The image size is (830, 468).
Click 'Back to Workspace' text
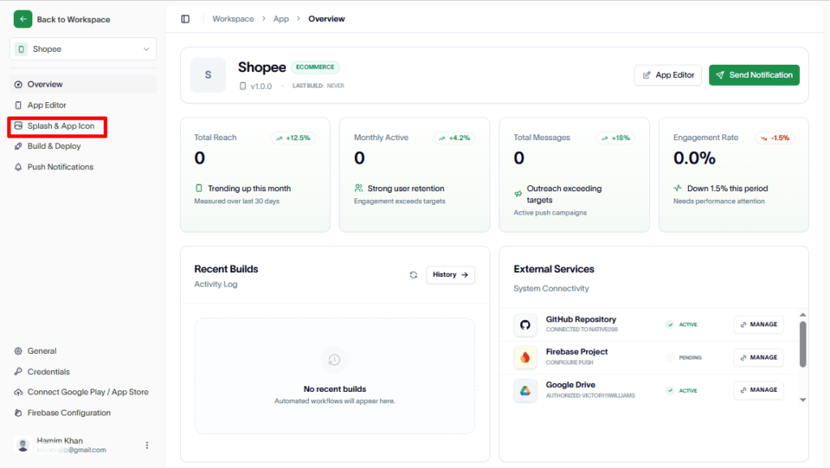pos(74,19)
